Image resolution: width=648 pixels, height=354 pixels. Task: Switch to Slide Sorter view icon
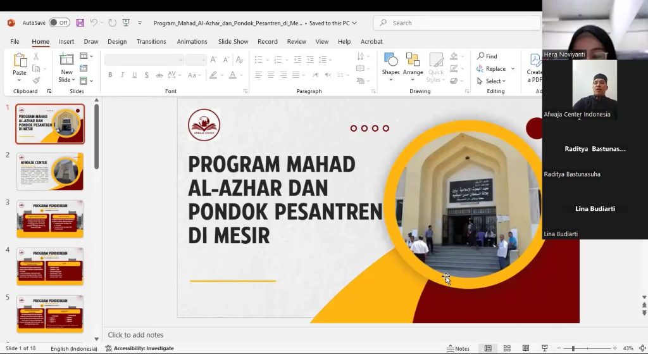(507, 349)
